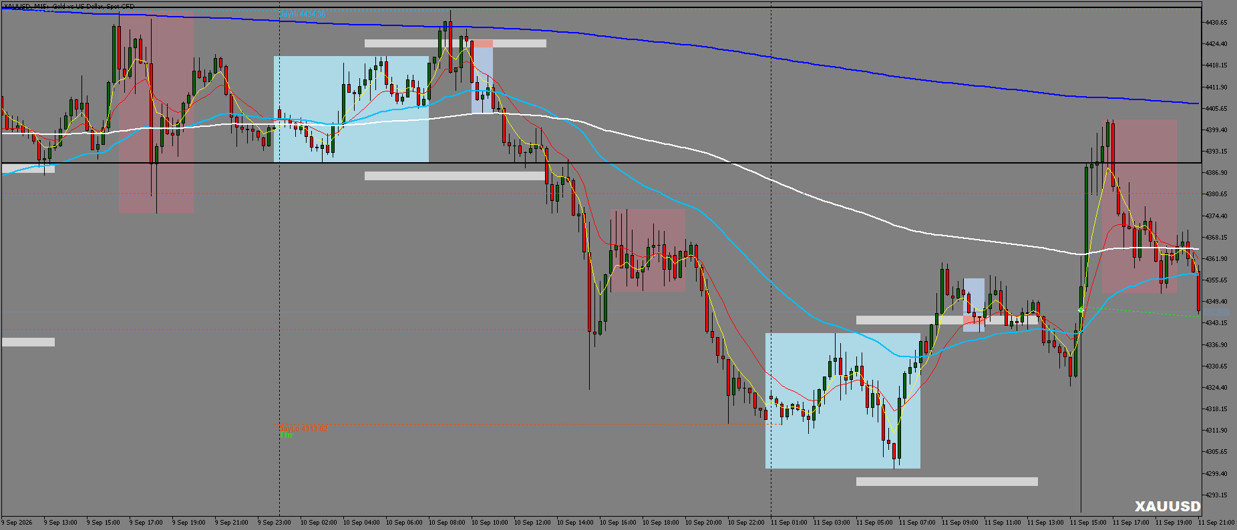Click the 4386.90 price level
Viewport: 1237px width, 530px height.
coord(1216,173)
